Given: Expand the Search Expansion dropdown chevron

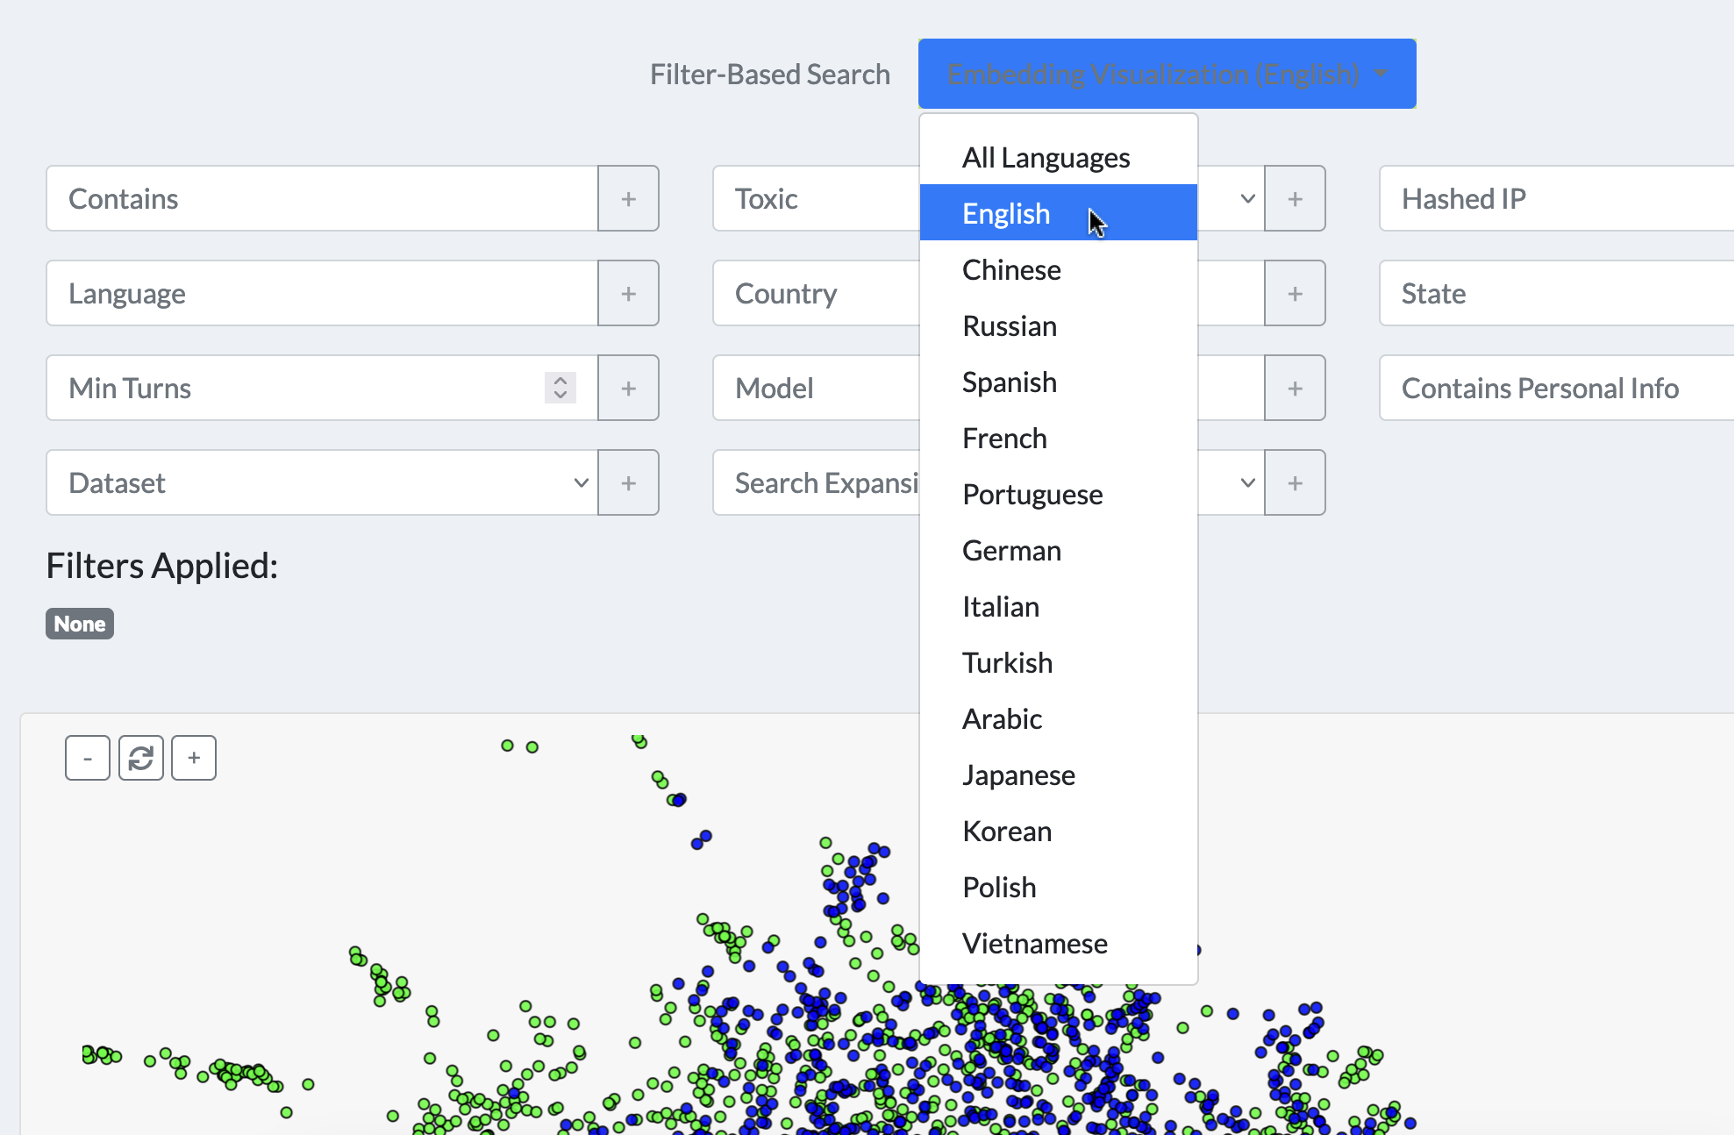Looking at the screenshot, I should click(1247, 483).
